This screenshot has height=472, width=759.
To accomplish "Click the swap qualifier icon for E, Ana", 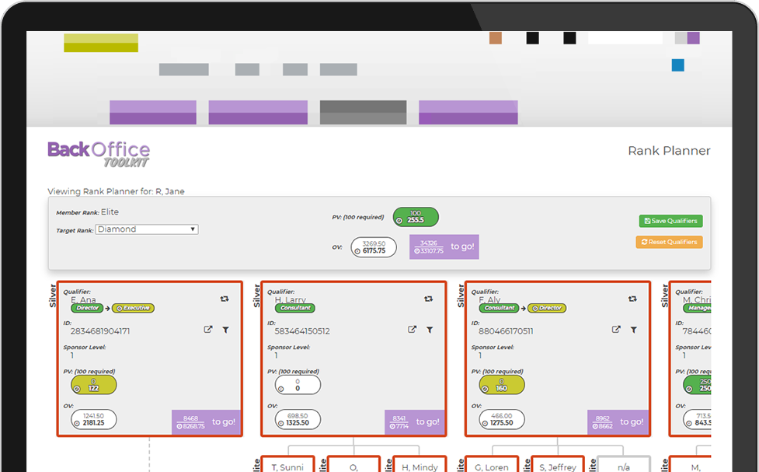I will [x=225, y=299].
